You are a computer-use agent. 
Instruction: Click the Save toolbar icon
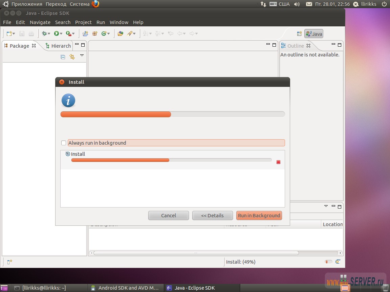[22, 33]
